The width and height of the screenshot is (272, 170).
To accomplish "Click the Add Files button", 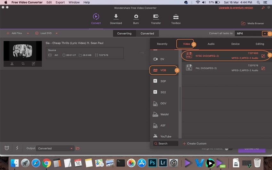I will pyautogui.click(x=14, y=33).
